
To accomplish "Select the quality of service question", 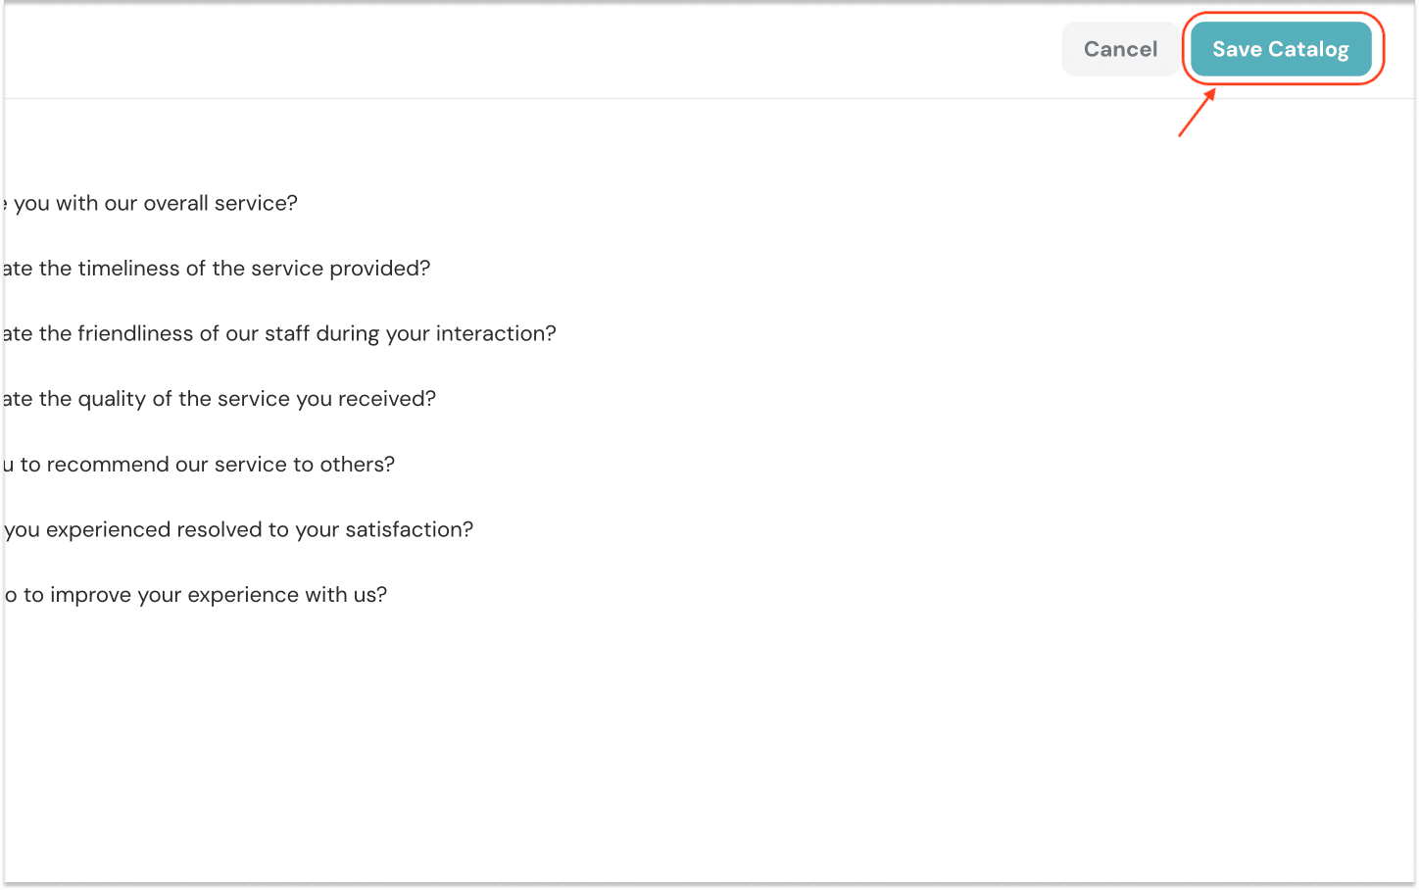I will (220, 399).
